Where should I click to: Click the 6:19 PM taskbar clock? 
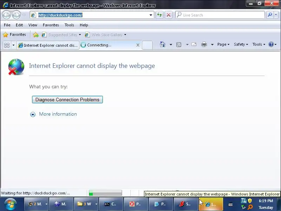click(x=266, y=201)
